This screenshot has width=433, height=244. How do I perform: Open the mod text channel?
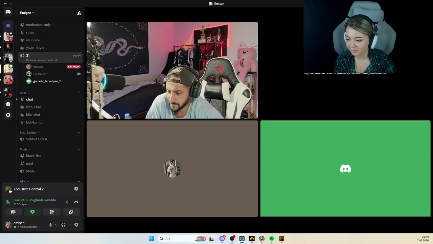(x=50, y=163)
